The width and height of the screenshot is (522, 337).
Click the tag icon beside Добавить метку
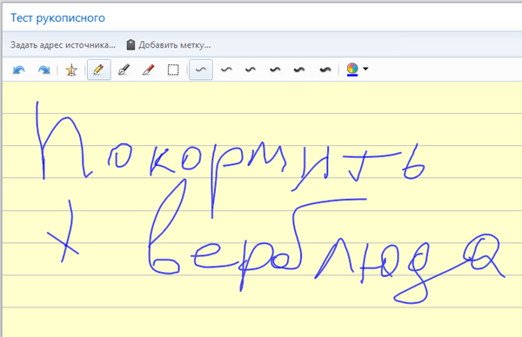pos(130,45)
